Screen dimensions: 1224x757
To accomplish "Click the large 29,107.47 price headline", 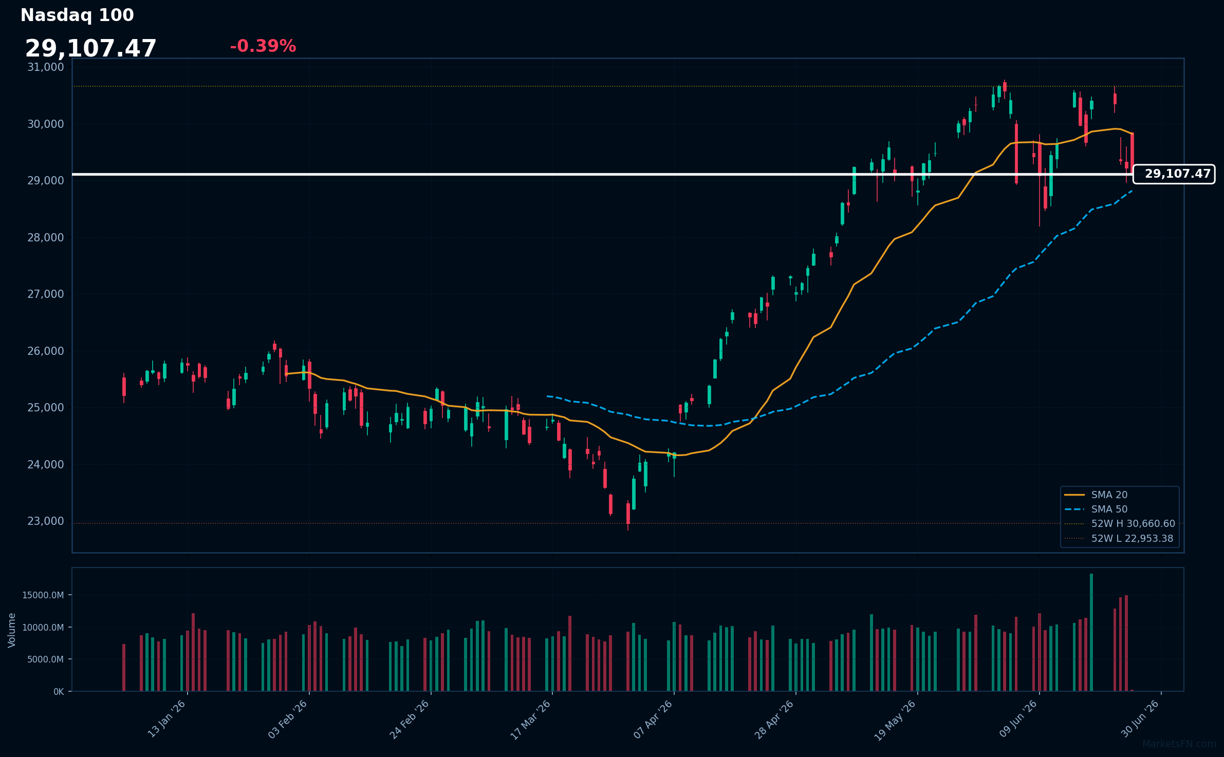I will 90,49.
